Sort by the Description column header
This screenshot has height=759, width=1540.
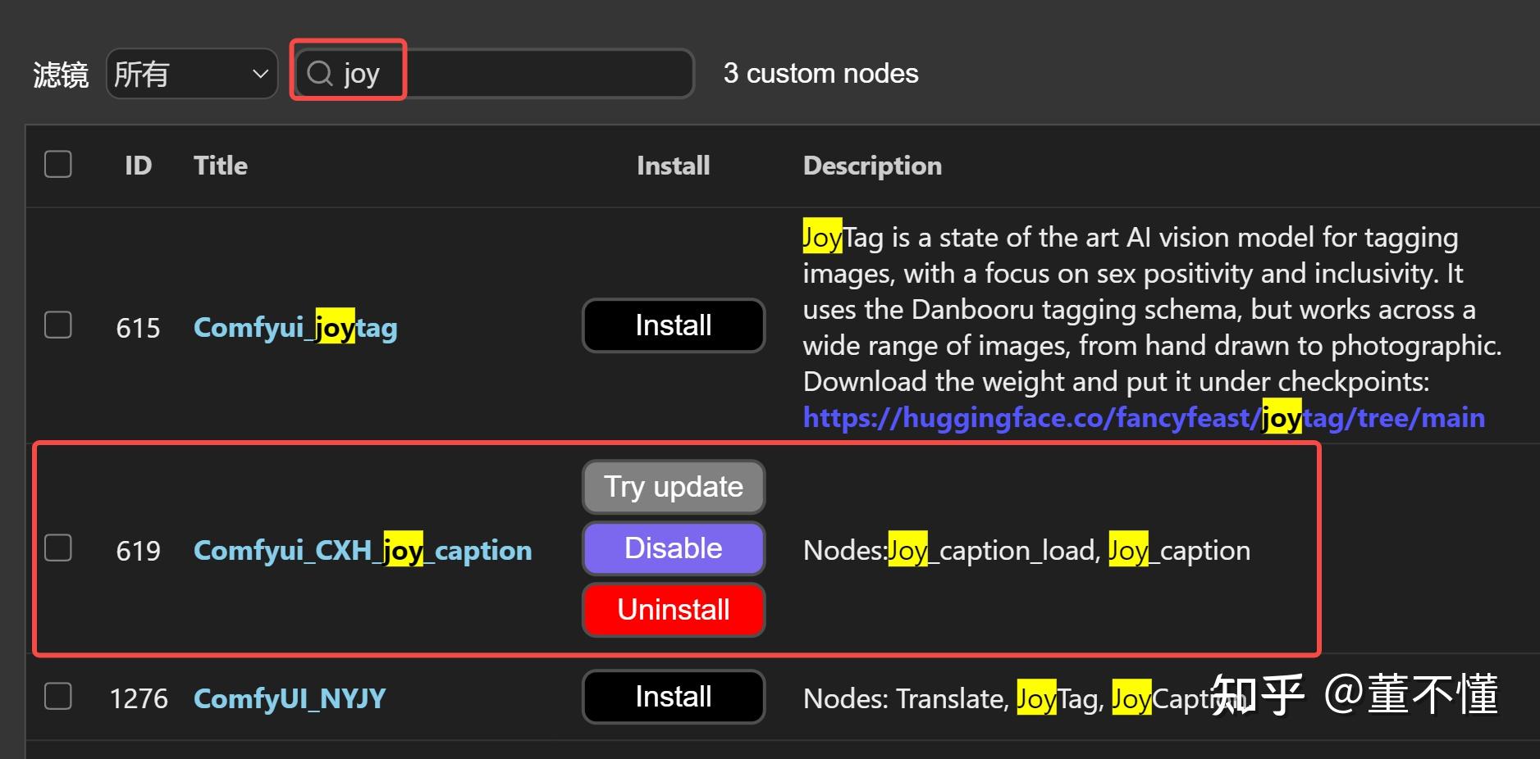point(872,166)
